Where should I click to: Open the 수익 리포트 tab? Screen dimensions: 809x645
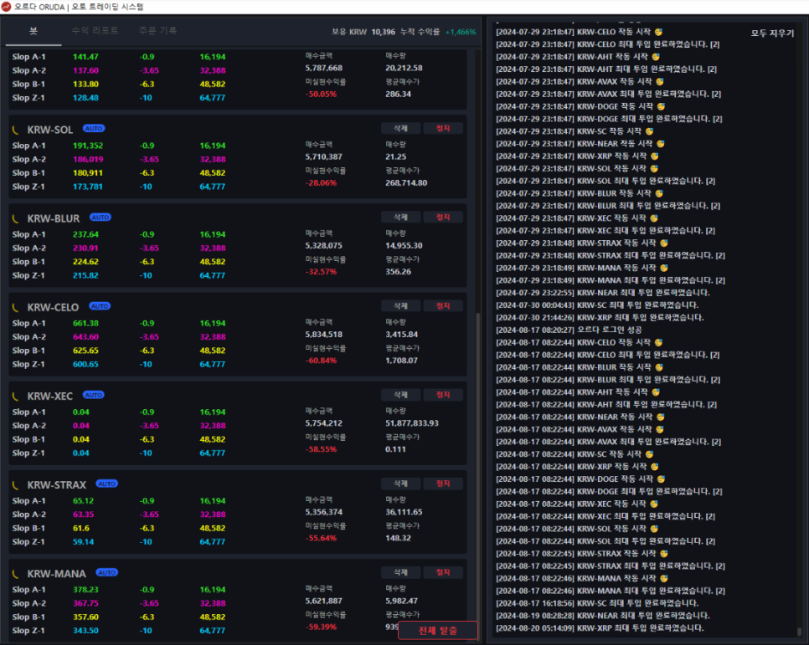pos(95,31)
